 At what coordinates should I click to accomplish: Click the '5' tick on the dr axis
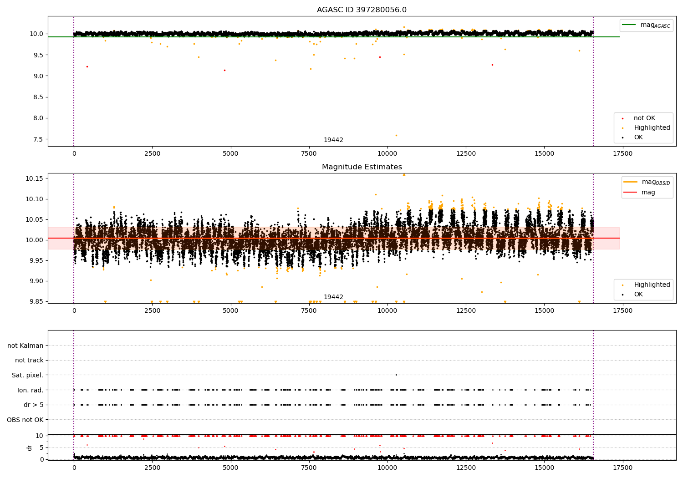(42, 447)
